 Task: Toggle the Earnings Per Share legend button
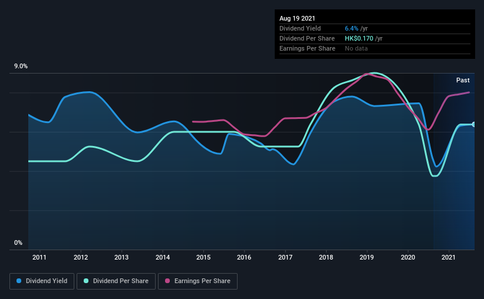(x=197, y=281)
